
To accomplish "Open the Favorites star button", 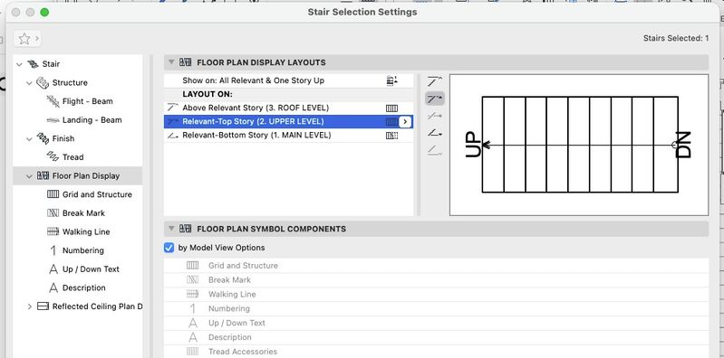I will (28, 39).
